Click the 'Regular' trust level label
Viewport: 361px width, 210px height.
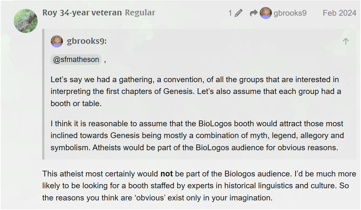coord(140,13)
